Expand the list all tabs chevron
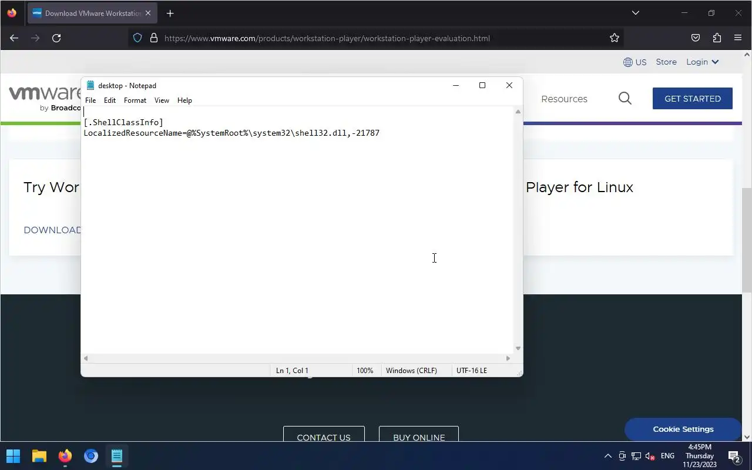This screenshot has height=470, width=752. click(635, 13)
